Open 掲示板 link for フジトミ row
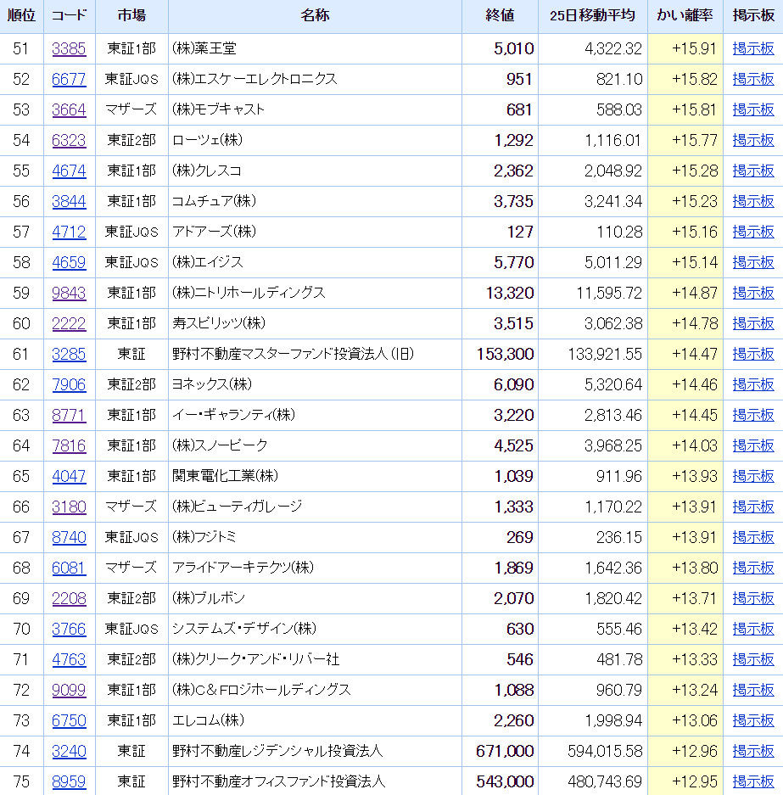 pyautogui.click(x=753, y=537)
